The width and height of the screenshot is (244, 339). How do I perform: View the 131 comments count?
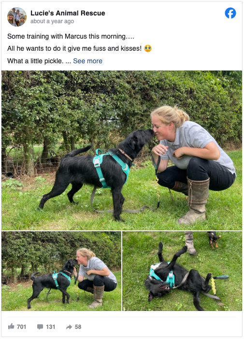coord(50,326)
